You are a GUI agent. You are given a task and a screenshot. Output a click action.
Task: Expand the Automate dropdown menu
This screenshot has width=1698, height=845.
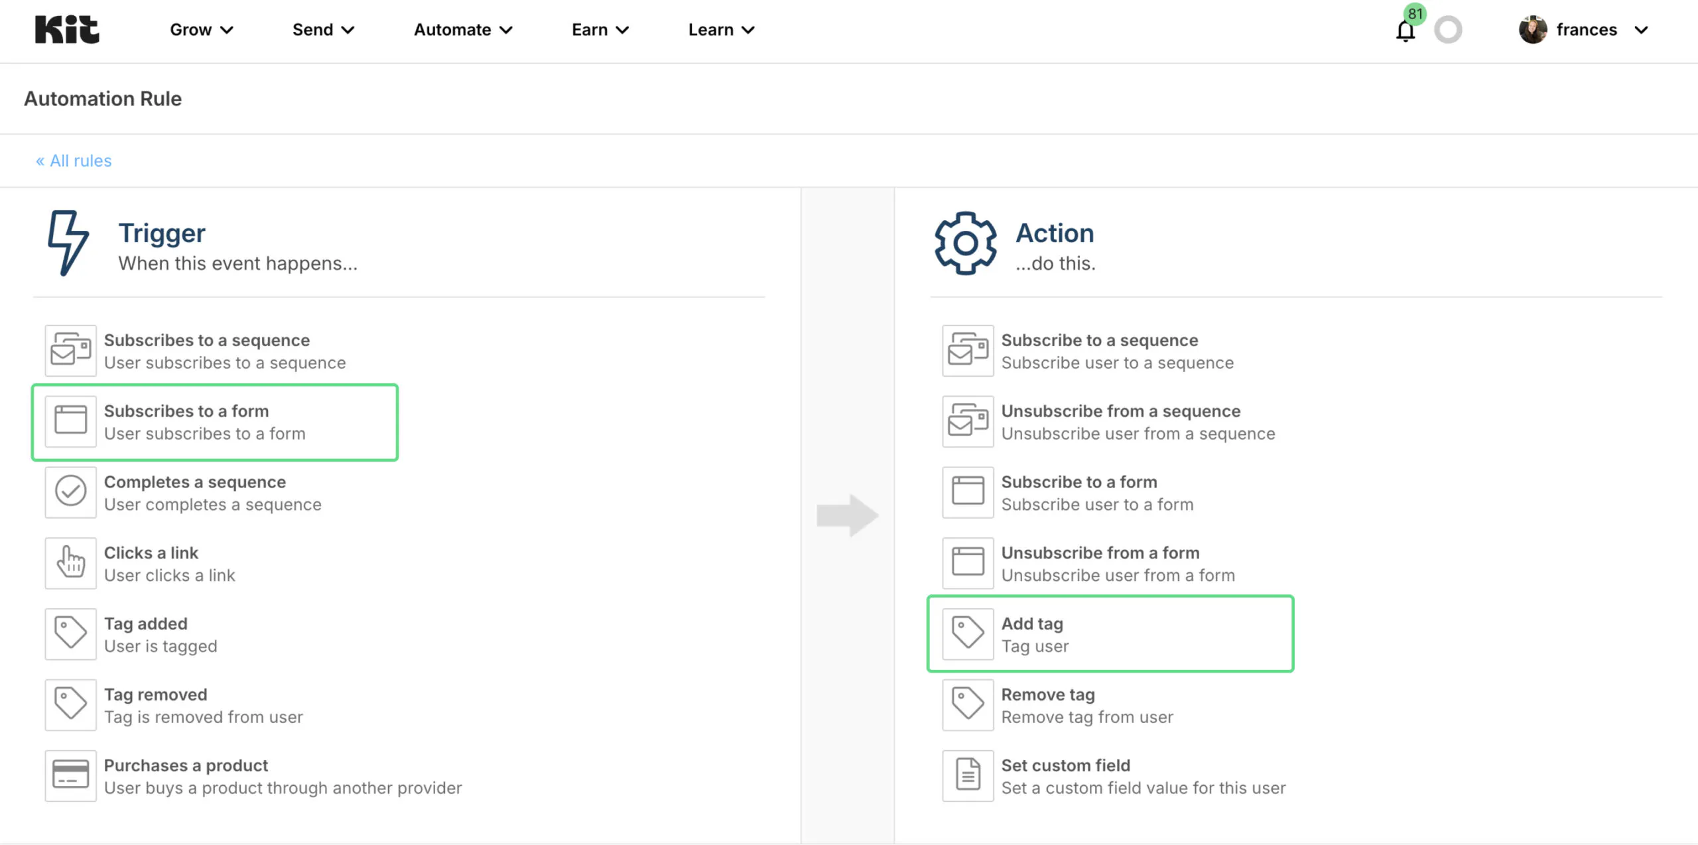coord(463,30)
